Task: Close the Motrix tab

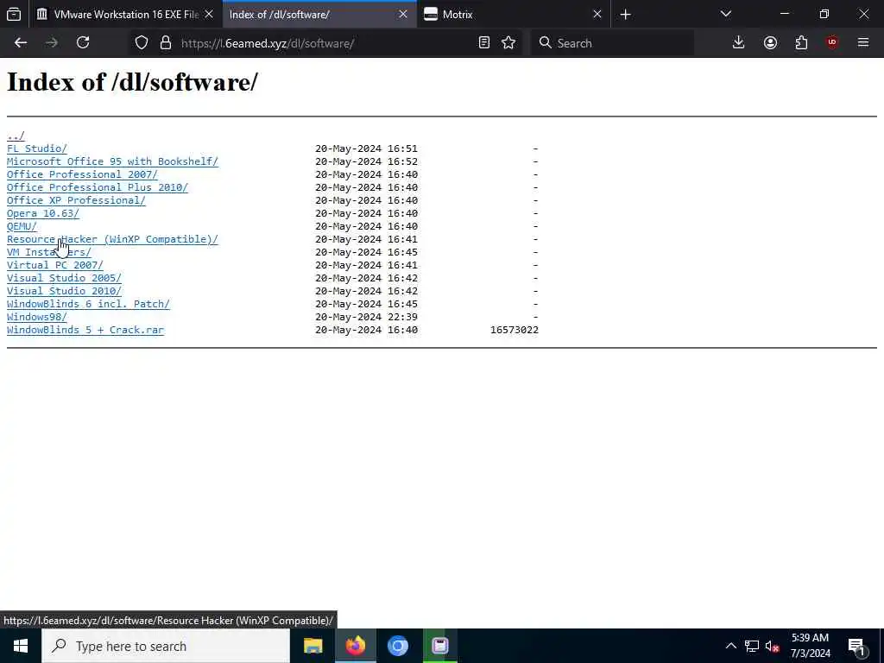Action: (x=597, y=14)
